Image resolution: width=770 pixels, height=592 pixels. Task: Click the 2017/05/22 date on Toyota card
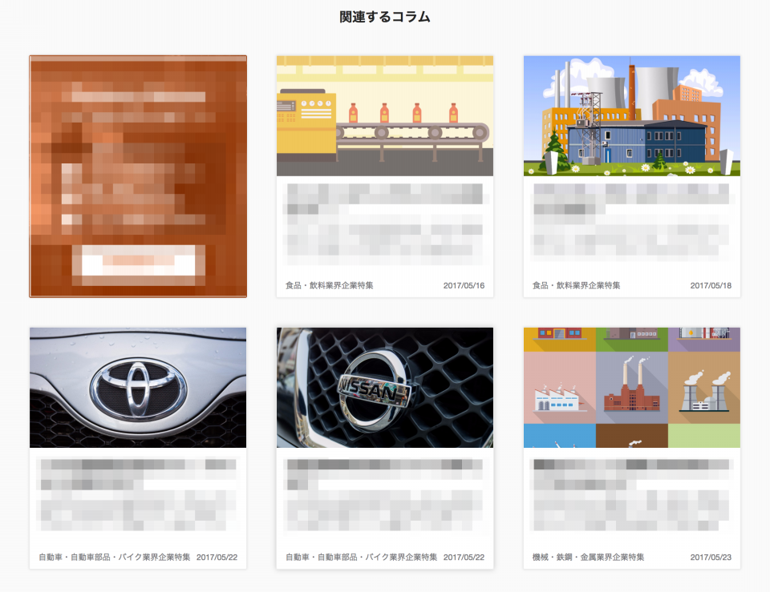click(x=217, y=558)
